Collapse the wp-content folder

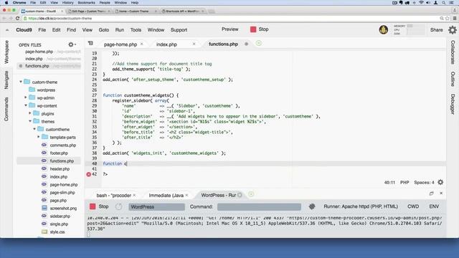coord(26,105)
